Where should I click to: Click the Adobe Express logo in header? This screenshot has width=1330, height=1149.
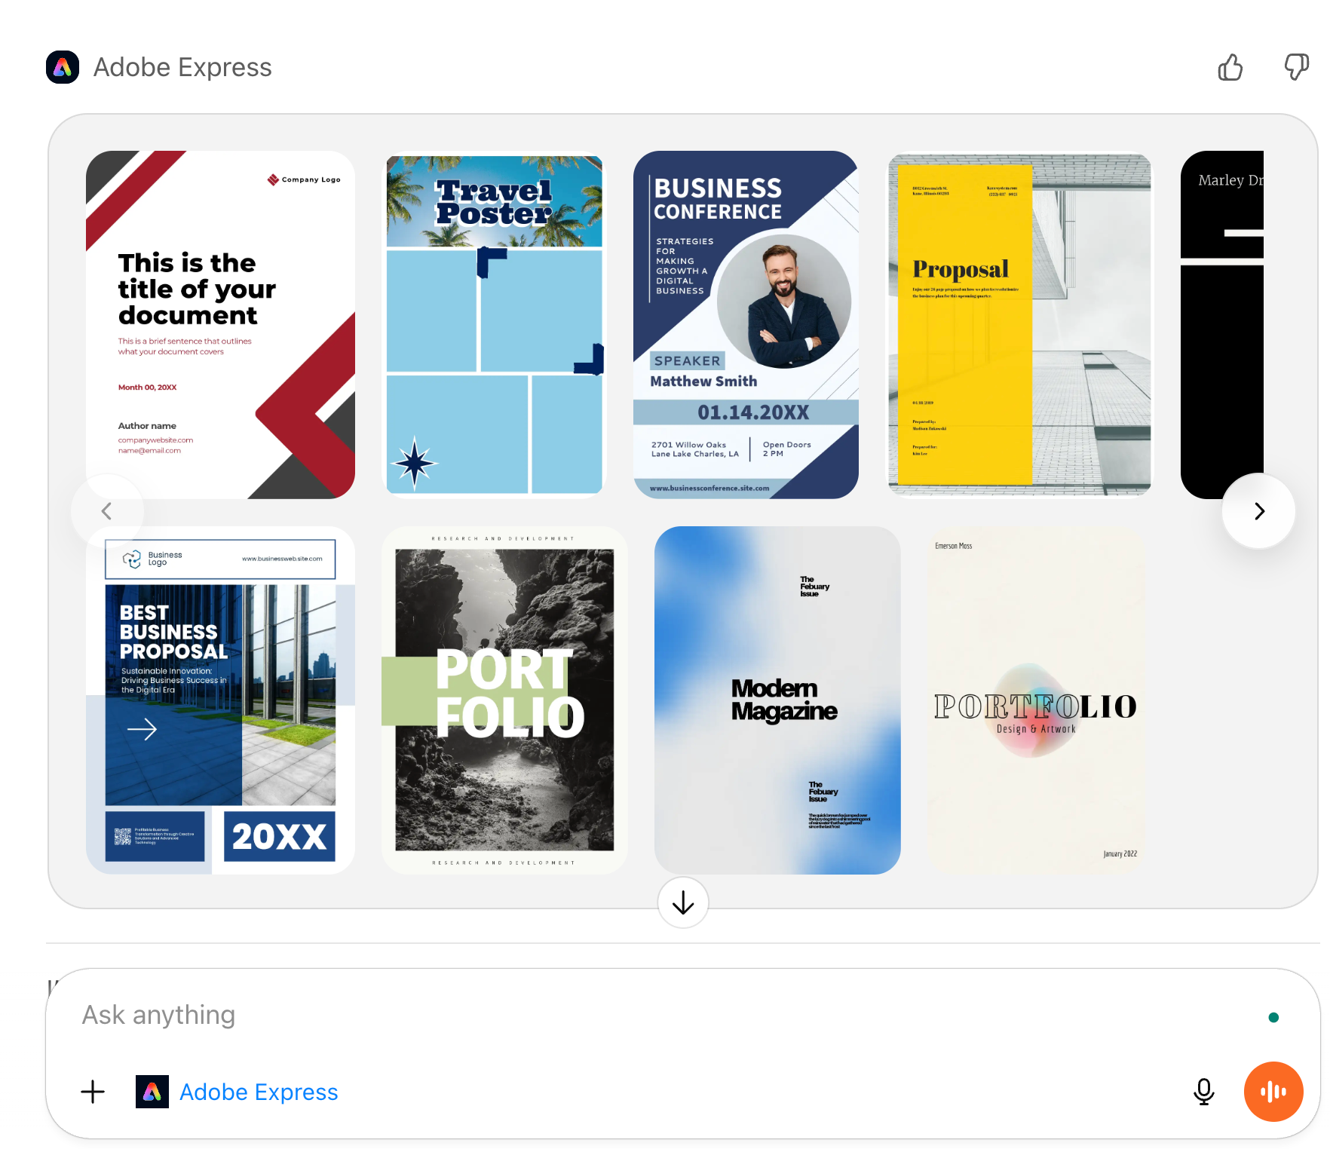point(63,67)
